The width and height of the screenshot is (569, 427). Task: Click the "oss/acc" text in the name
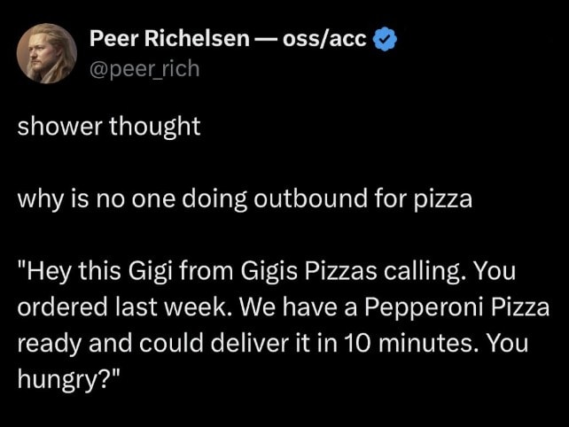(323, 40)
